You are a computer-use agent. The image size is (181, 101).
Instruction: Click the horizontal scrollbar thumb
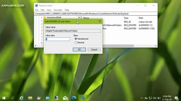[x=118, y=46]
